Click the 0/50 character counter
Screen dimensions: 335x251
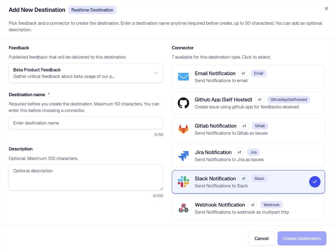[159, 134]
